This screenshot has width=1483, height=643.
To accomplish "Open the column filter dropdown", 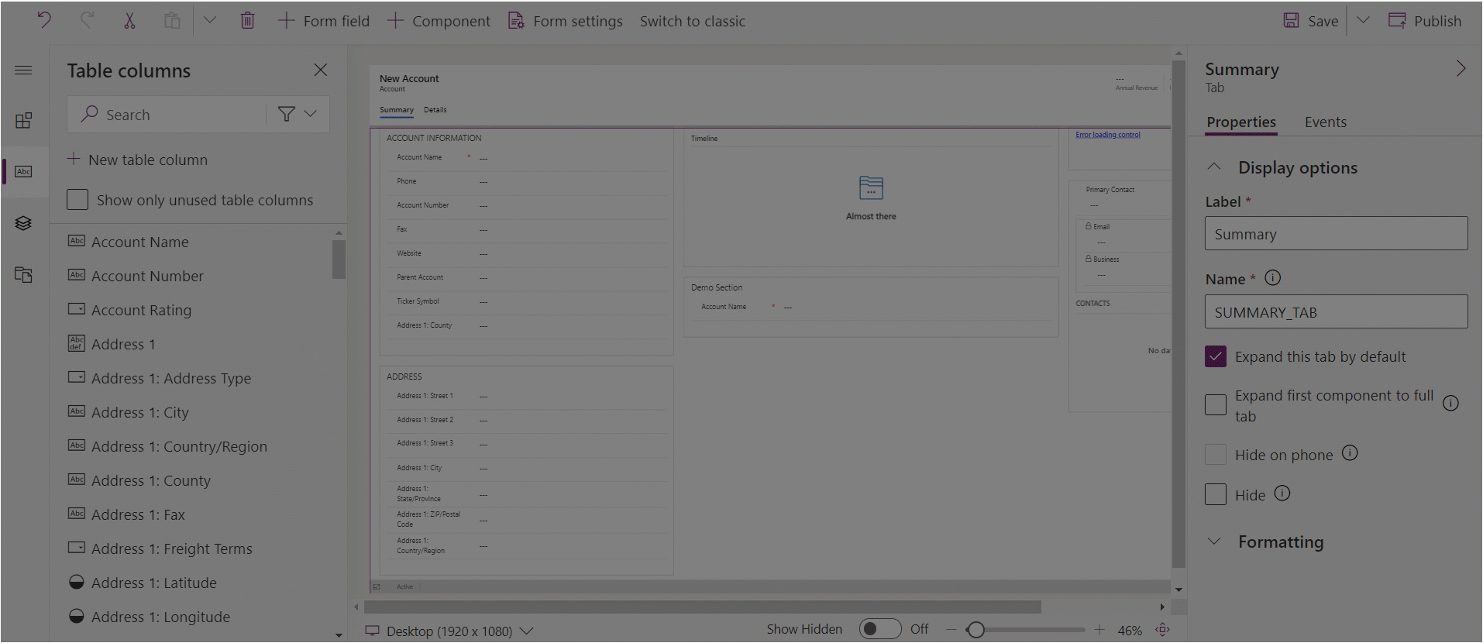I will 298,114.
